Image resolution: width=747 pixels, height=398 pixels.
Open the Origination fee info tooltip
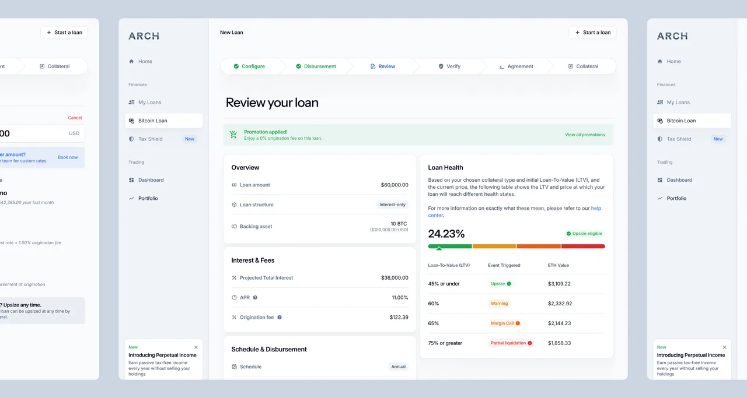pyautogui.click(x=279, y=317)
